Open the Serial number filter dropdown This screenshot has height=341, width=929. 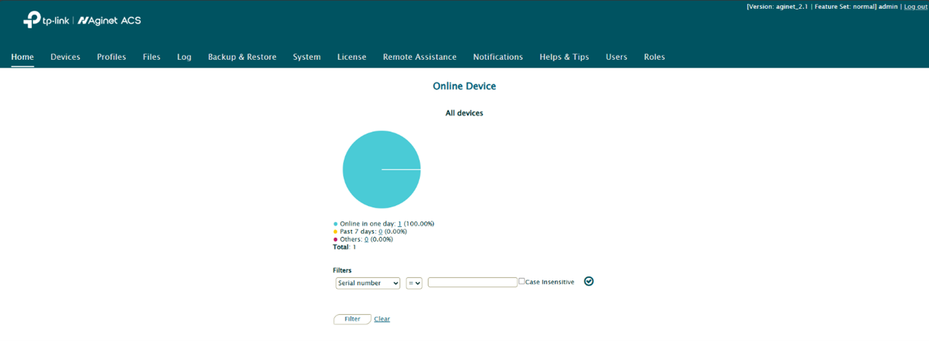(x=368, y=283)
